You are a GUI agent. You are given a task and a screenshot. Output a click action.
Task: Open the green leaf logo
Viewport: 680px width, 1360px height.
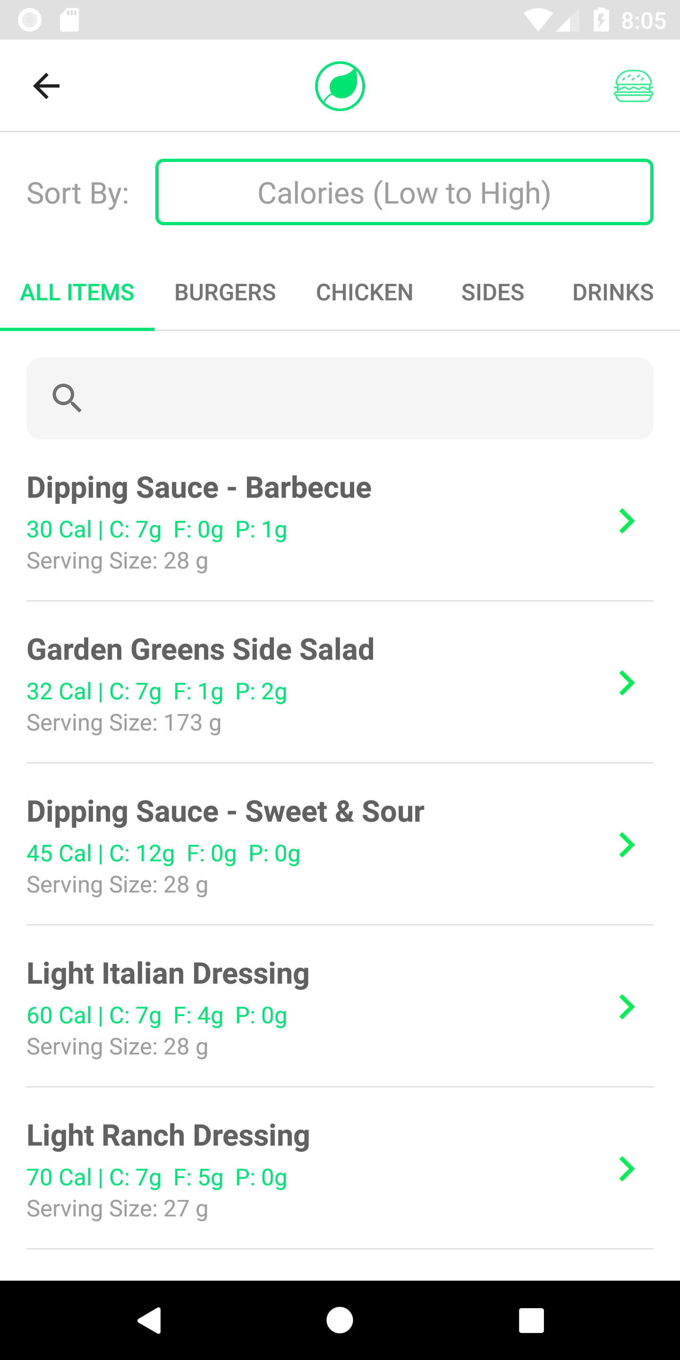click(340, 86)
